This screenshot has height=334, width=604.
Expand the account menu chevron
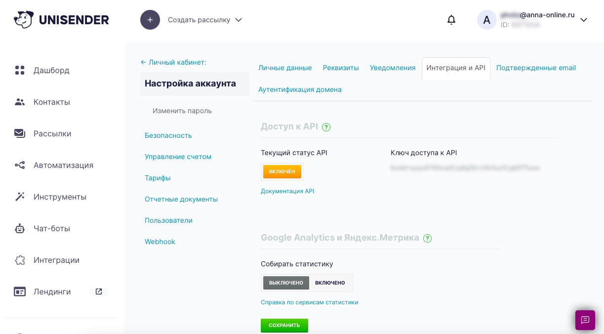point(583,20)
